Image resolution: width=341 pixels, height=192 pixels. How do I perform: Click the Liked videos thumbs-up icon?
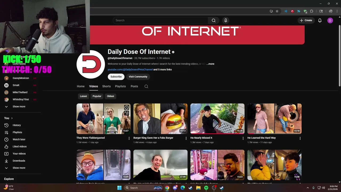[x=6, y=146]
